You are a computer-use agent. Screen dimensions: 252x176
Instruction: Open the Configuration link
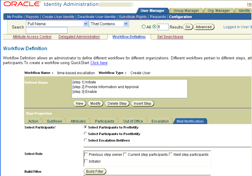pos(180,17)
